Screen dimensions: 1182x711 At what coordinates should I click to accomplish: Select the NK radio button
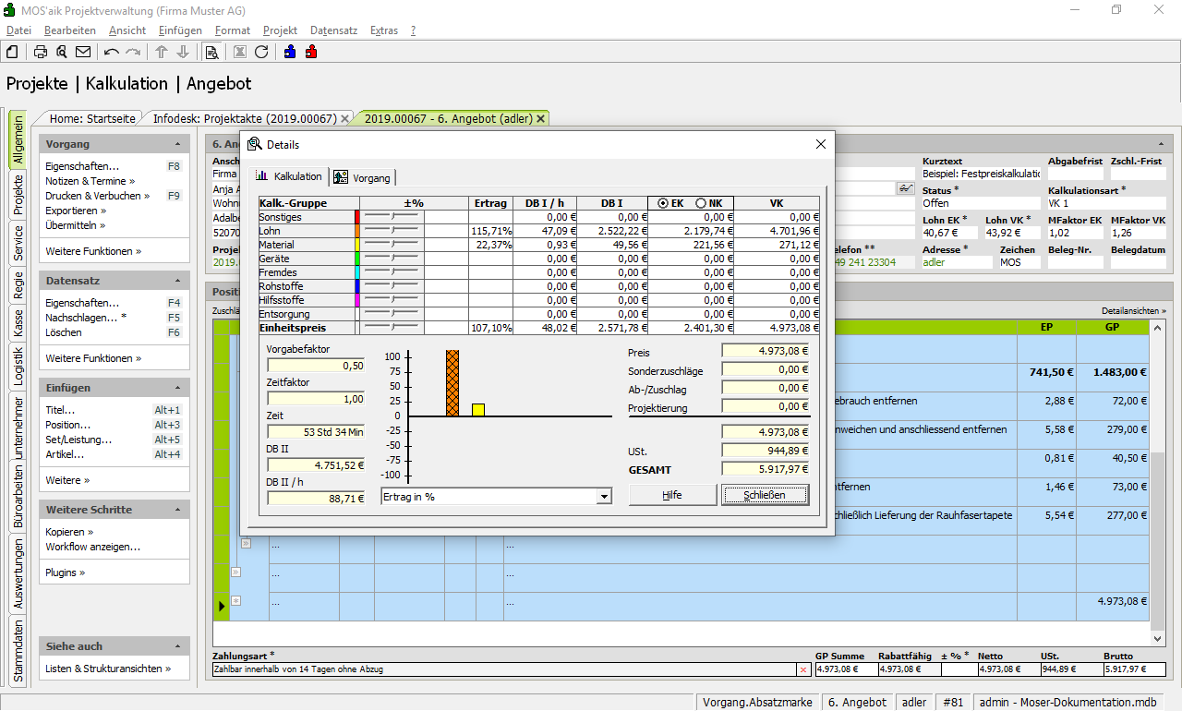click(x=700, y=203)
